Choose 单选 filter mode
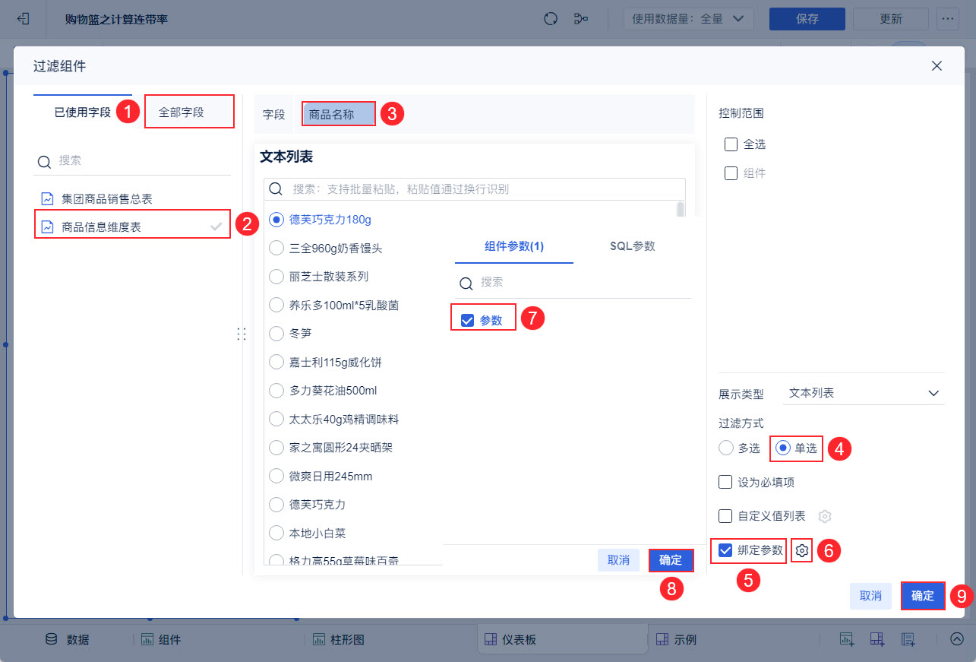 783,448
